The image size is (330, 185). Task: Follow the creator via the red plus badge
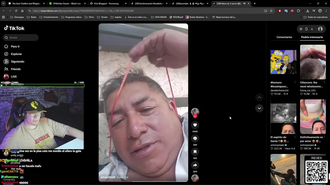[195, 116]
